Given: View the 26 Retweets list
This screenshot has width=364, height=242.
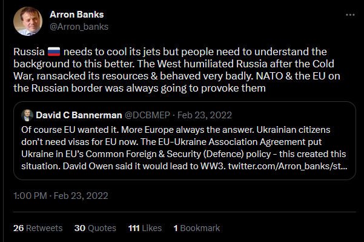Looking at the screenshot, I should click(38, 228).
